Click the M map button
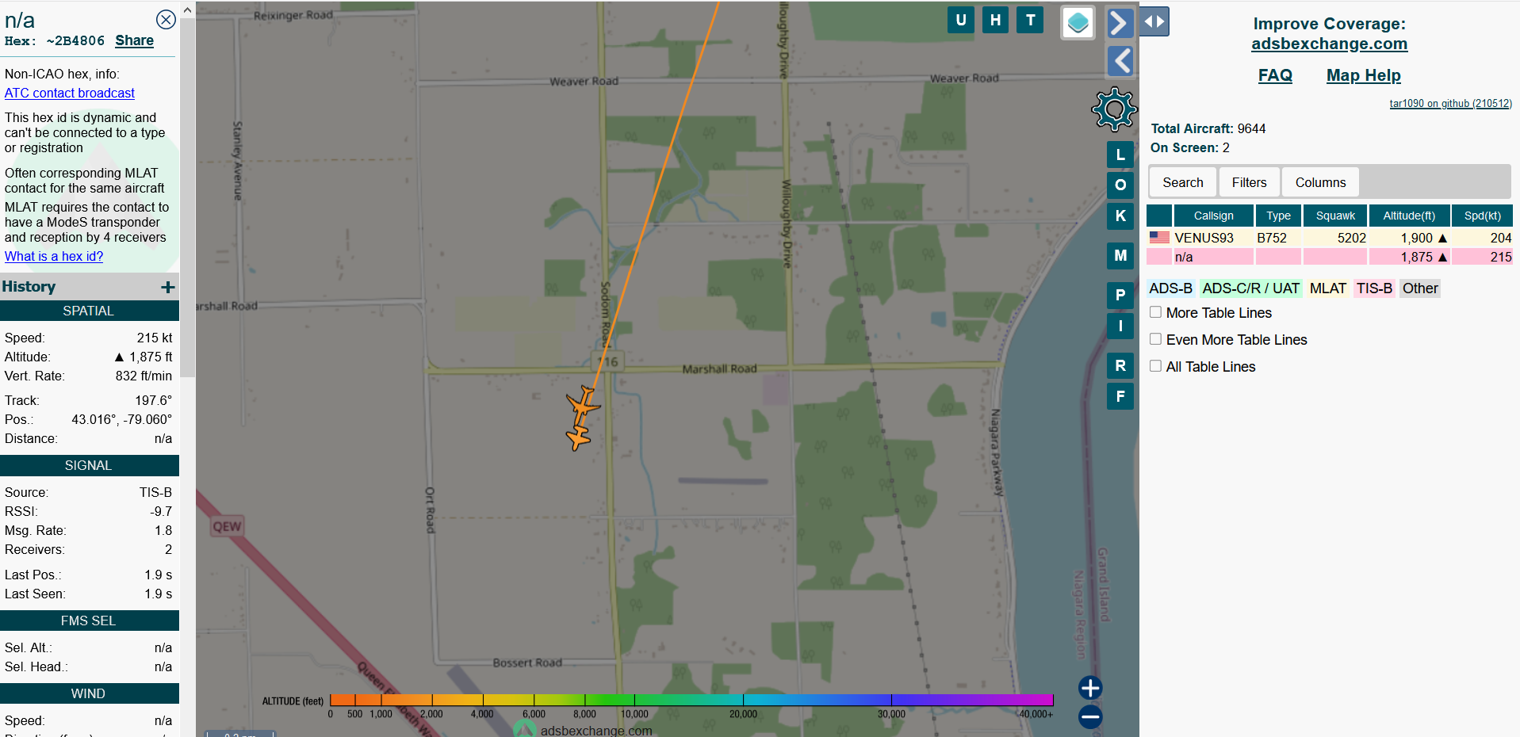The image size is (1520, 737). tap(1120, 255)
